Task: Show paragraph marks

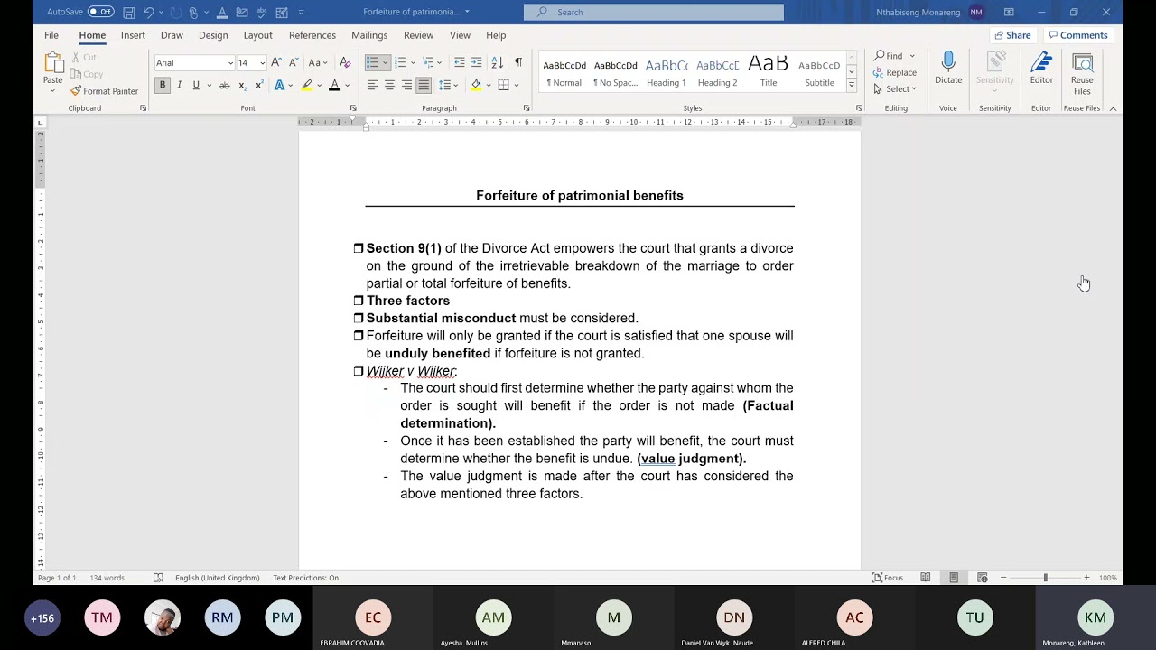Action: pos(518,62)
